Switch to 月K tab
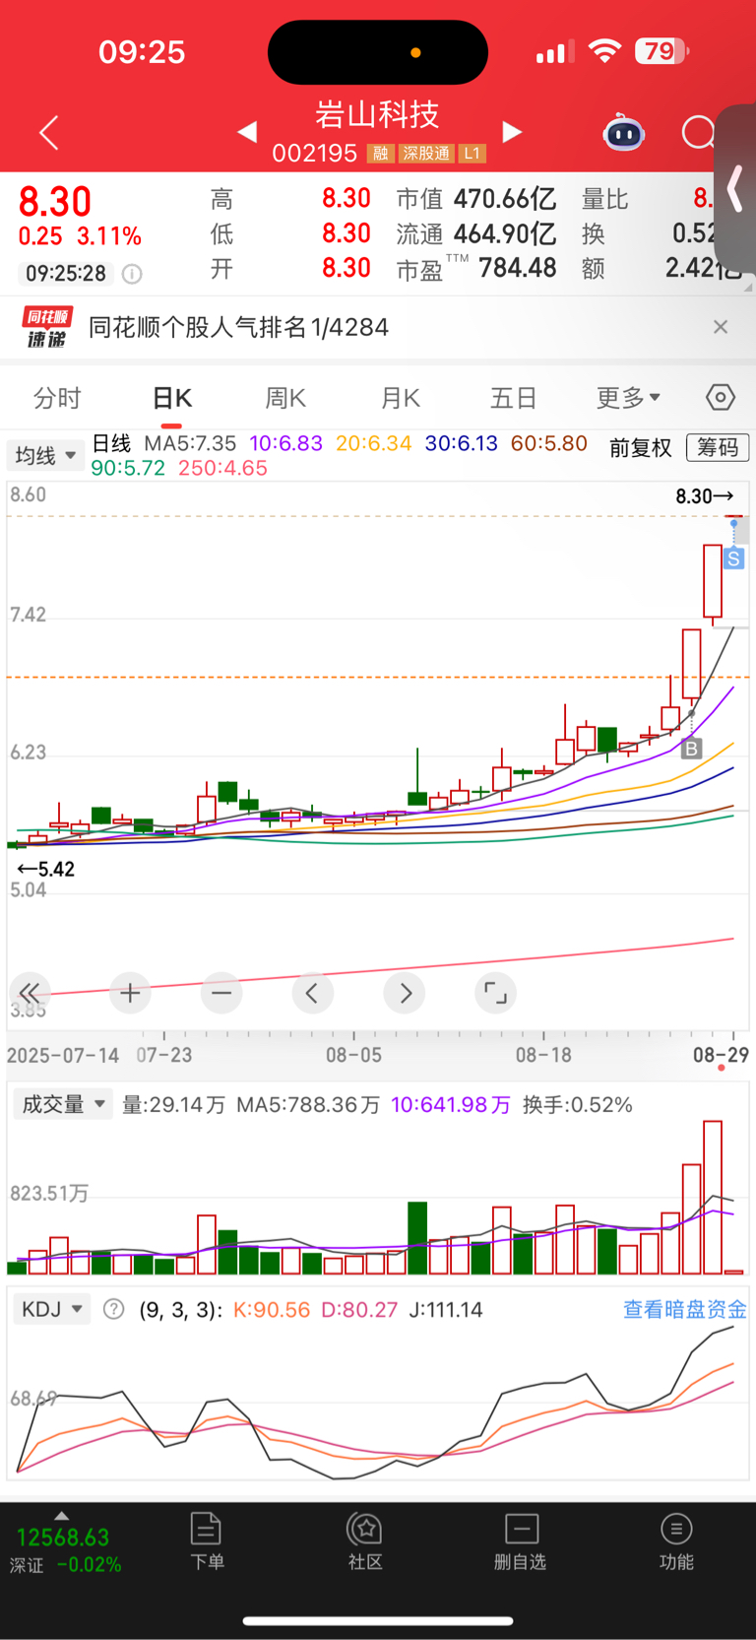 coord(400,398)
